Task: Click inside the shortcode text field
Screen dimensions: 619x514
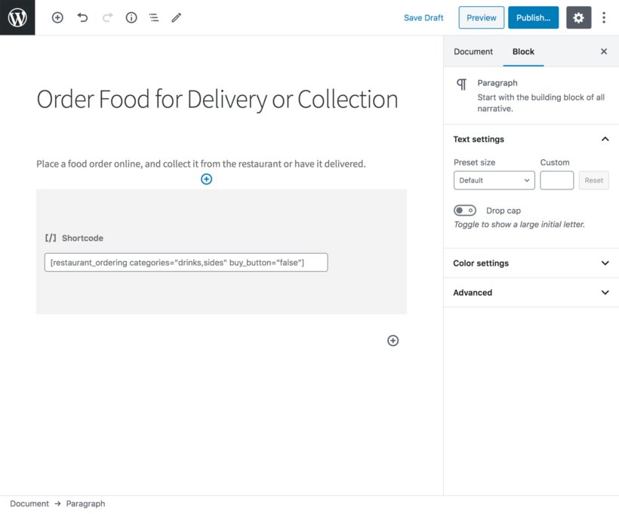Action: coord(186,262)
